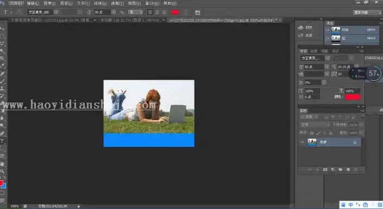Select the Zoom tool in toolbox
The height and width of the screenshot is (209, 383).
tap(2, 171)
